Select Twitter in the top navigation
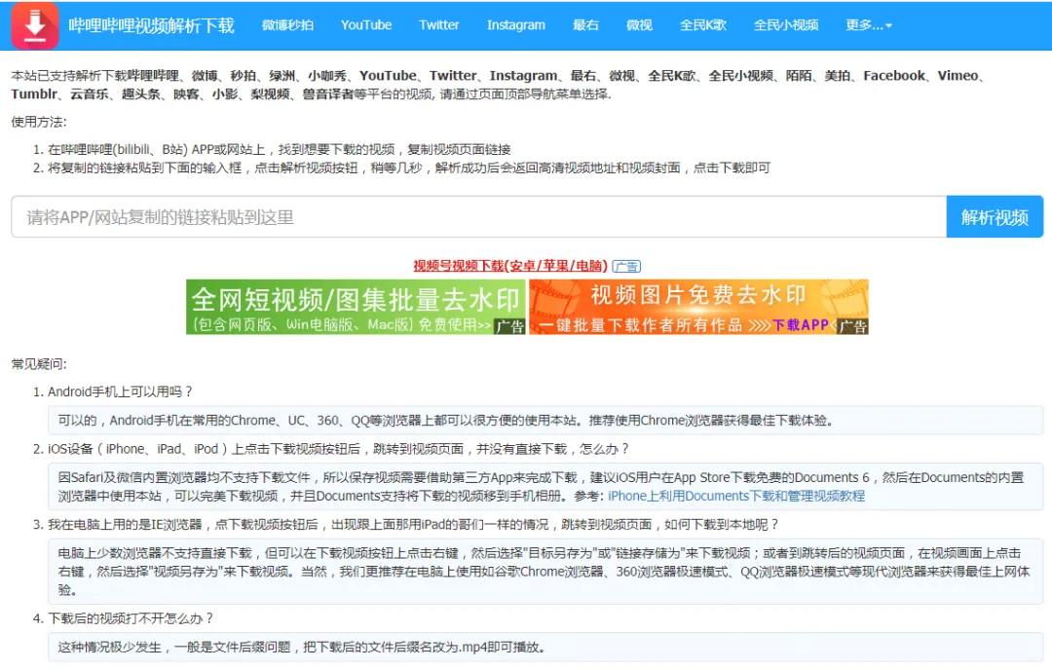Viewport: 1052px width, 670px height. [x=438, y=25]
